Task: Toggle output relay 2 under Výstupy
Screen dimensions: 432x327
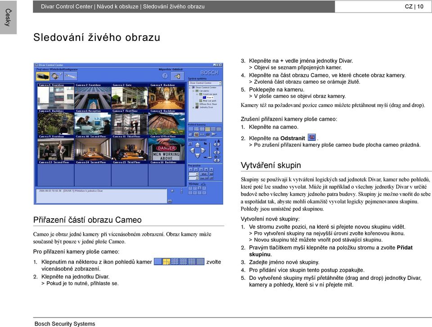Action: click(x=195, y=188)
